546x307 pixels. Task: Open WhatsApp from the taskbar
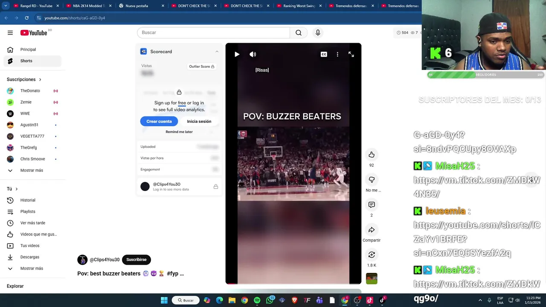(x=270, y=301)
